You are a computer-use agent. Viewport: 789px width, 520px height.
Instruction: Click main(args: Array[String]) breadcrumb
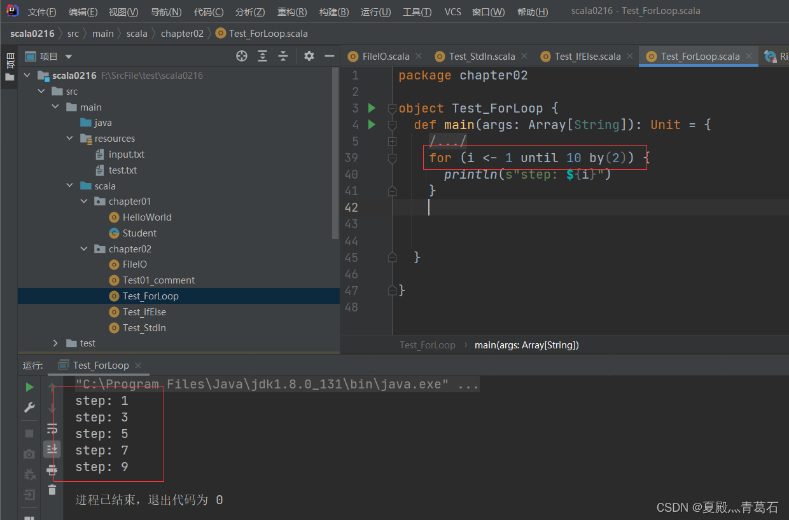(x=526, y=345)
